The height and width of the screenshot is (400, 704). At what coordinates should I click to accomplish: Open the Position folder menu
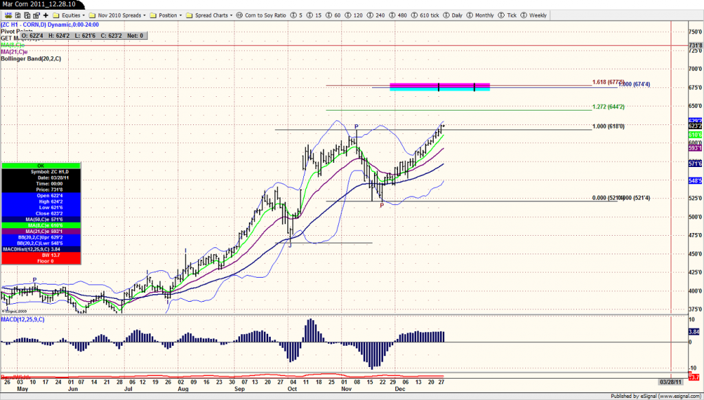(166, 15)
